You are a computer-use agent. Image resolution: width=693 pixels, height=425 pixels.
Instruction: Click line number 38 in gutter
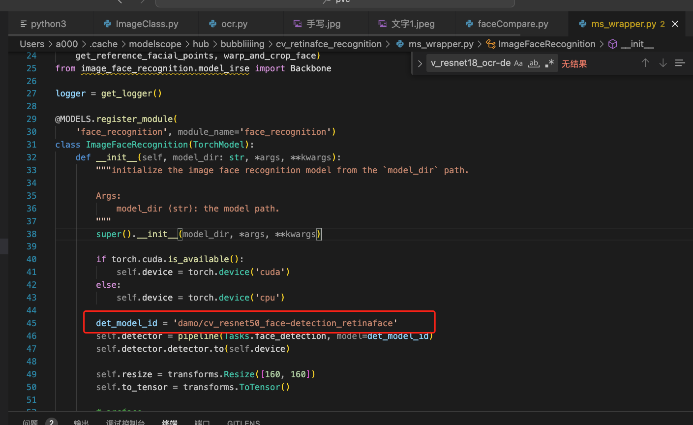click(31, 234)
